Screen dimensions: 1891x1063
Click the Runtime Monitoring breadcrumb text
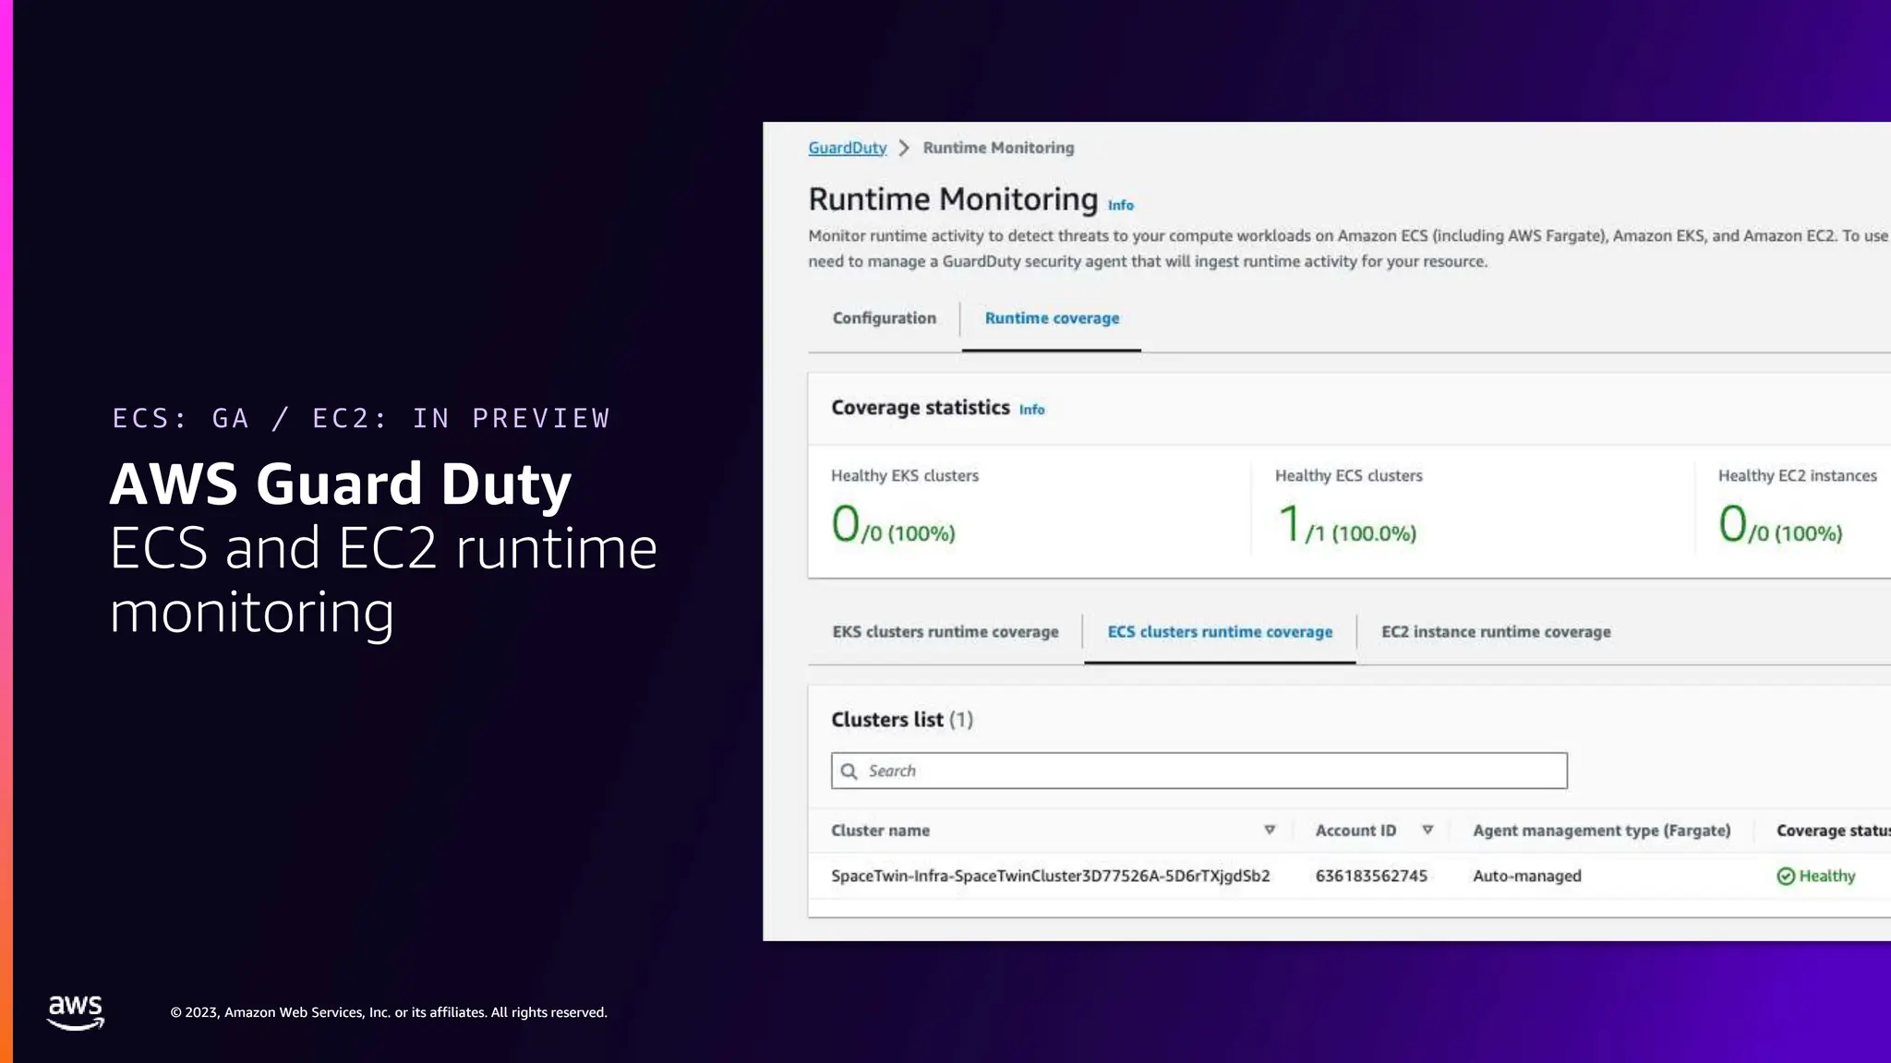(998, 148)
